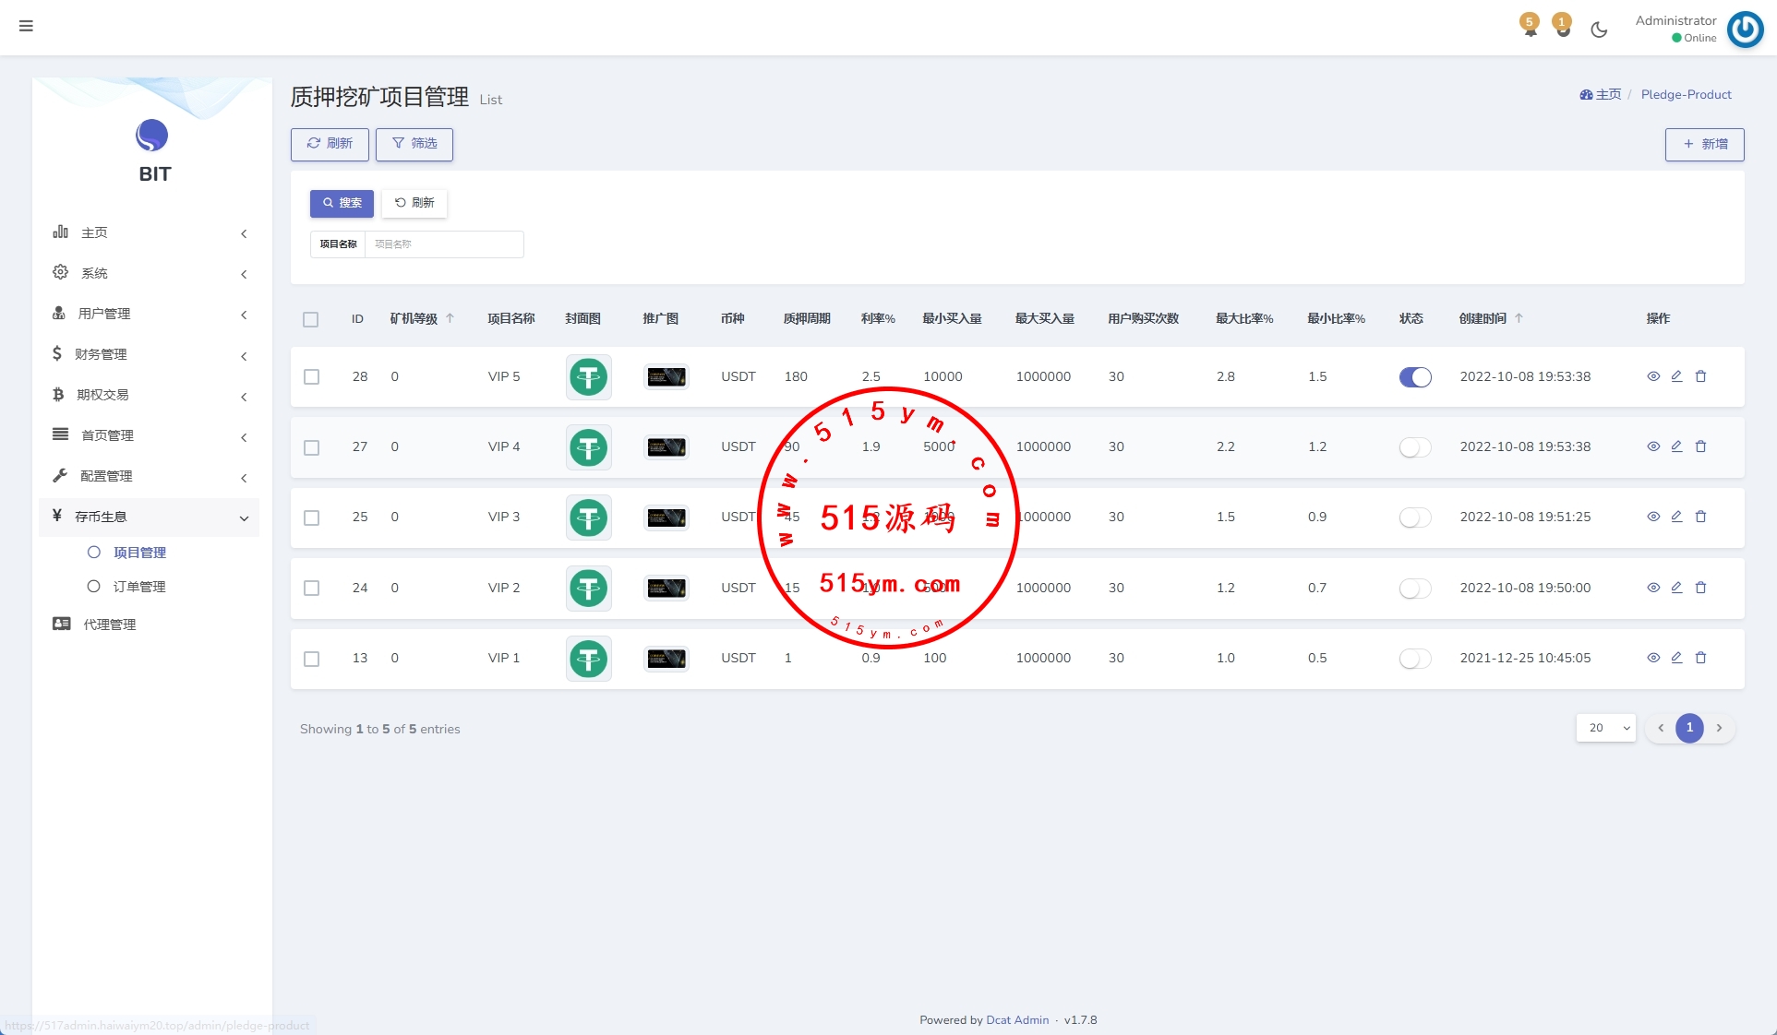Click the 新增 button
The height and width of the screenshot is (1035, 1777).
pos(1704,144)
